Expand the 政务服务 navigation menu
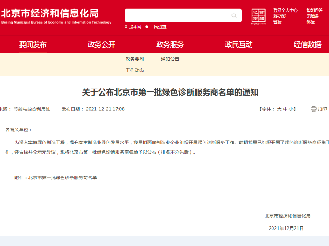The height and width of the screenshot is (246, 329). tap(170, 45)
